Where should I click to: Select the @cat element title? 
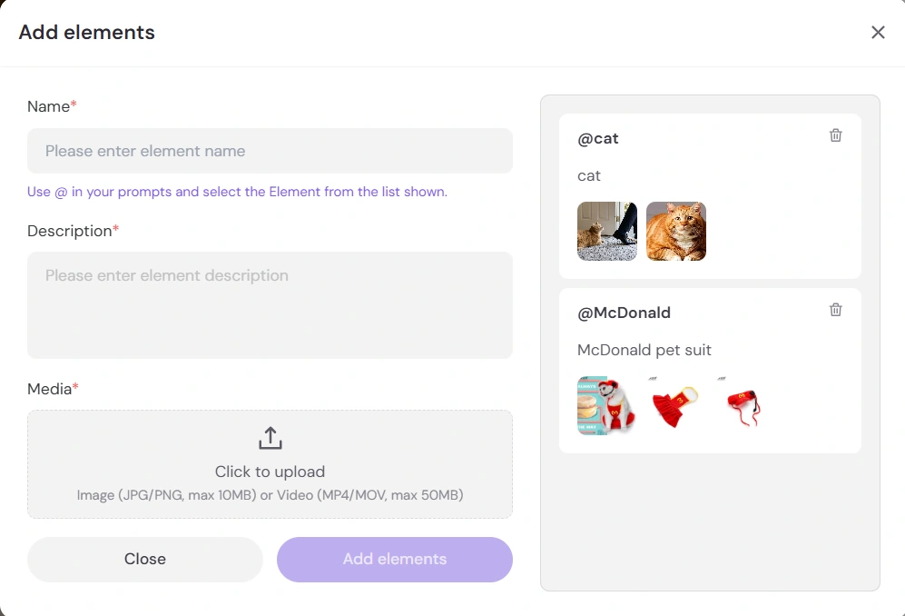point(598,139)
